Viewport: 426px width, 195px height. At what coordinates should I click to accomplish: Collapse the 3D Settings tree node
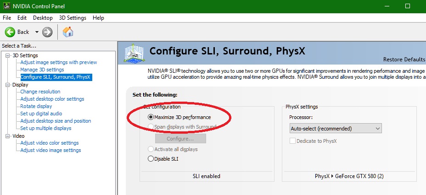(7, 55)
